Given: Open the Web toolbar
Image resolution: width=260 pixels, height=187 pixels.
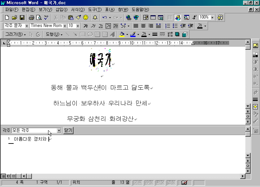Looking at the screenshot, I should coord(136,18).
